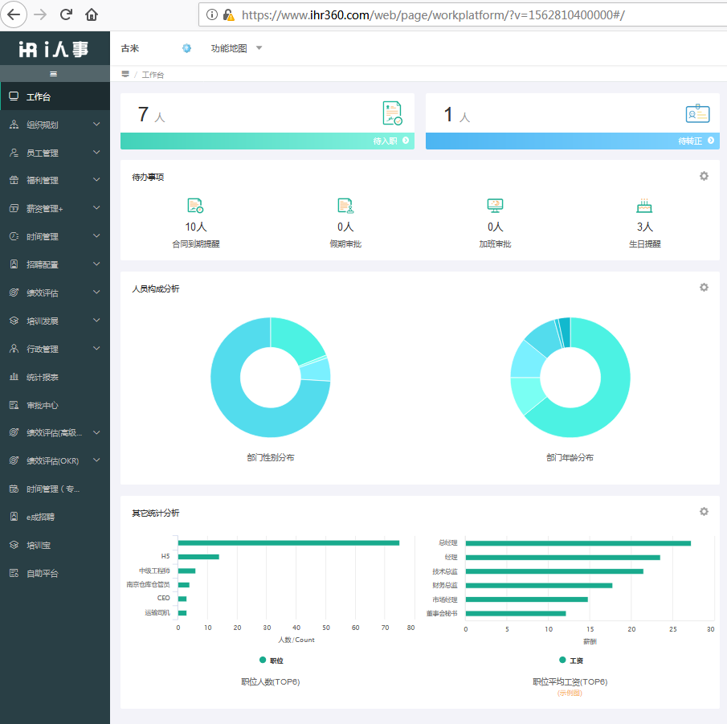
Task: Open 绩效评估(高级 sidebar item
Action: pyautogui.click(x=55, y=433)
